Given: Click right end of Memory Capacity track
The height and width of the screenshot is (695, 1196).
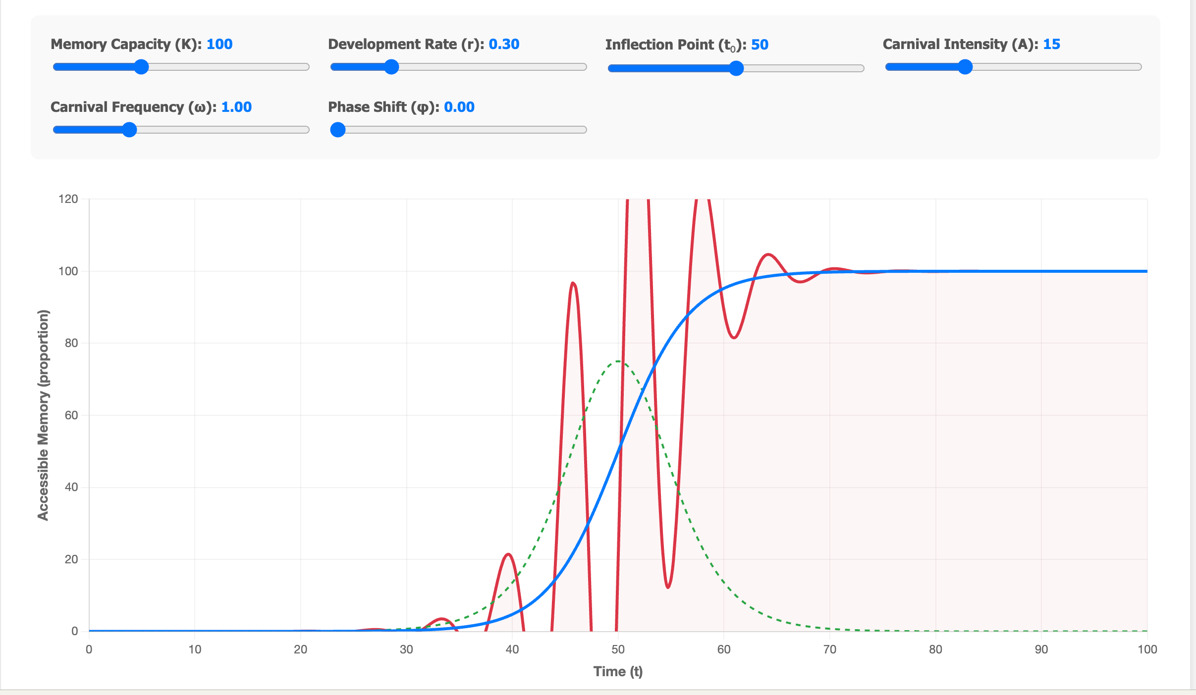Looking at the screenshot, I should click(x=306, y=67).
